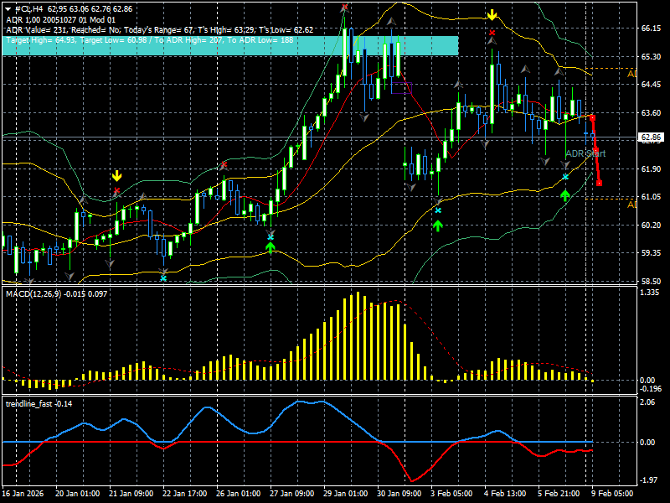
Task: Click the "ADR Start" chart label
Action: coord(585,153)
